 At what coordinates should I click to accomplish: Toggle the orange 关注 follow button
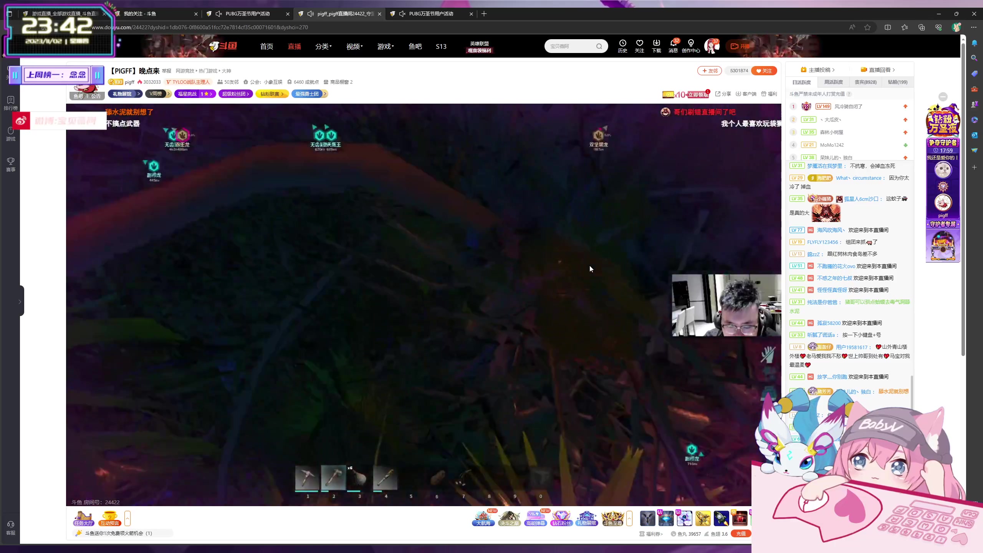point(764,71)
